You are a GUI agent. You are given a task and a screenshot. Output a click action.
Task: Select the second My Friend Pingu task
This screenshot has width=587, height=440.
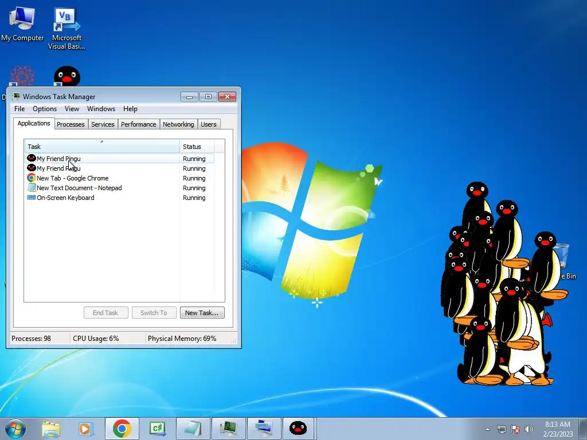pyautogui.click(x=119, y=168)
